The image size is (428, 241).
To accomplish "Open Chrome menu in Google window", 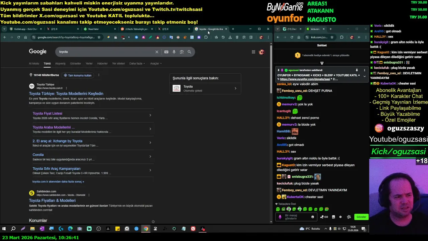I will 268,37.
